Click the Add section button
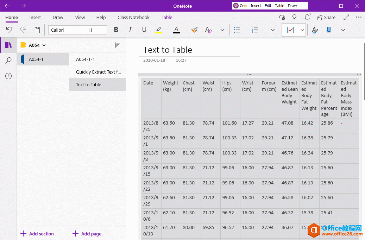 [x=37, y=234]
